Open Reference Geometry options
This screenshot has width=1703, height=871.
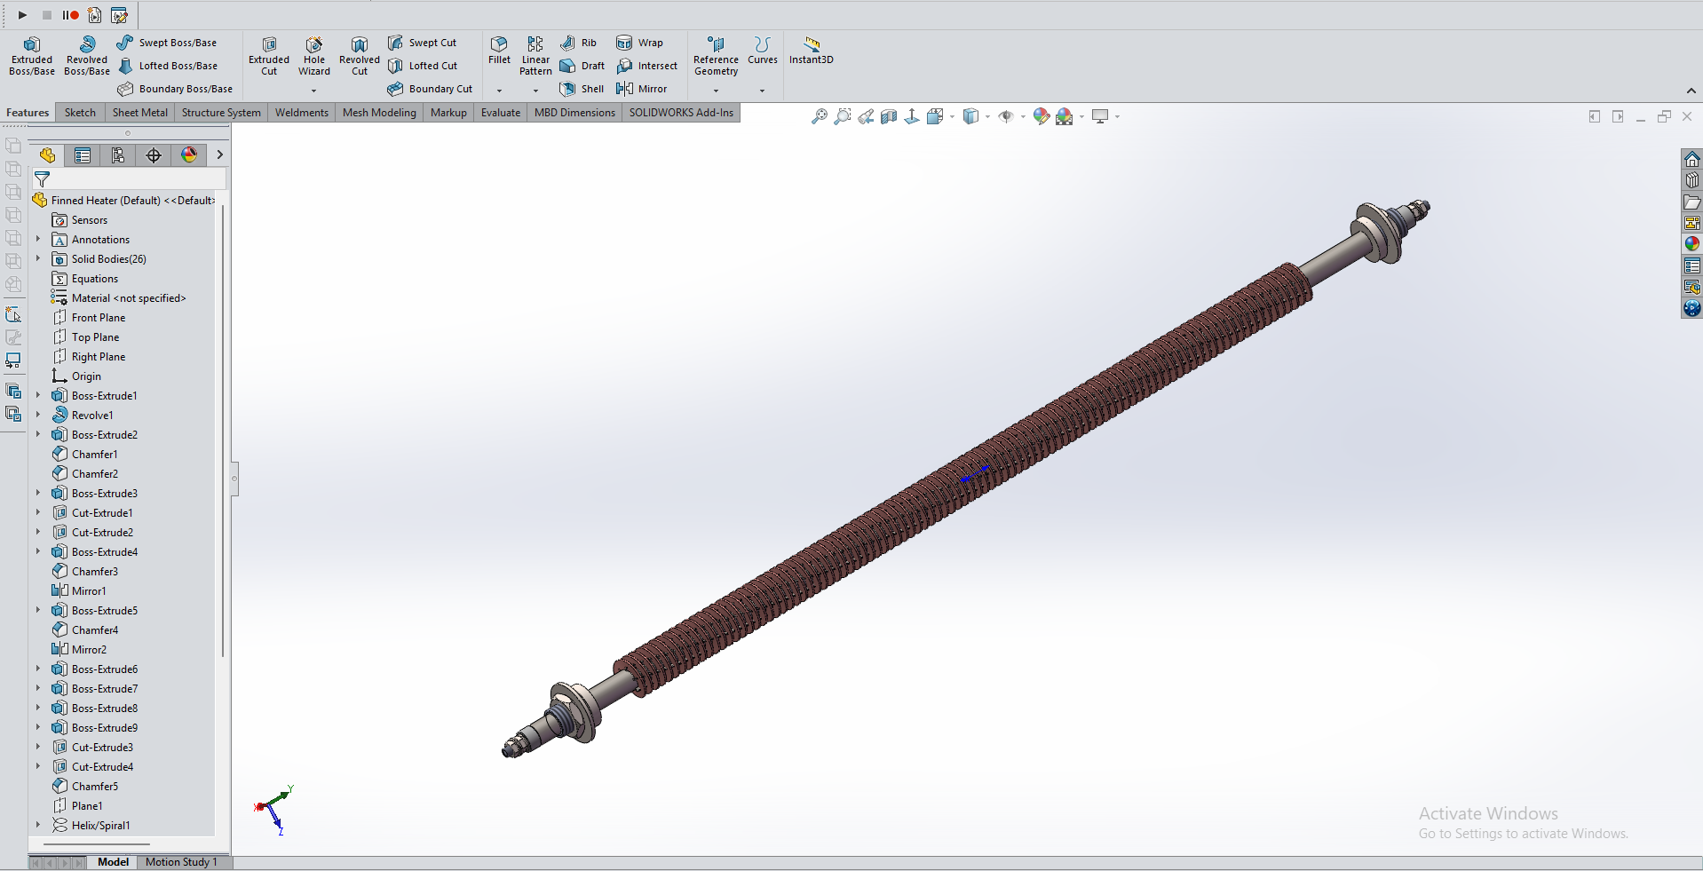click(716, 56)
